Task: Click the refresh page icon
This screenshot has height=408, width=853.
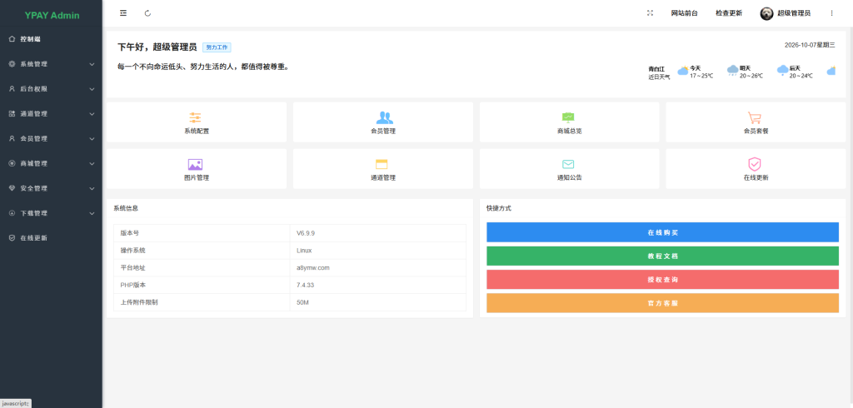Action: tap(148, 13)
